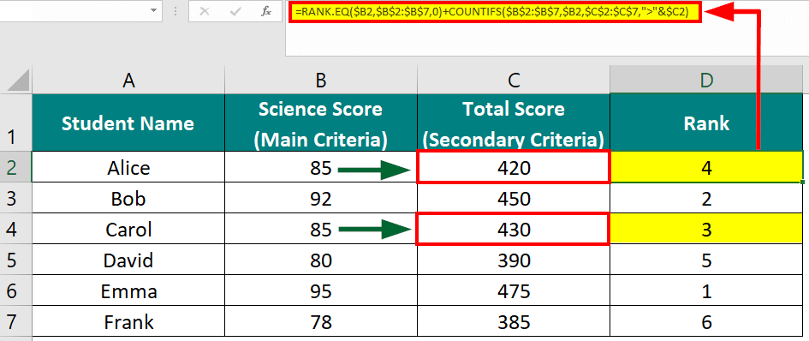Select row 5 header
The image size is (809, 341).
(15, 260)
